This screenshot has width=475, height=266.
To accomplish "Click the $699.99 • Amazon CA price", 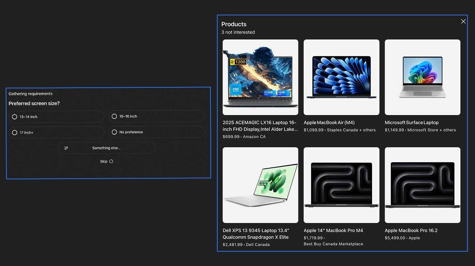I will (244, 137).
